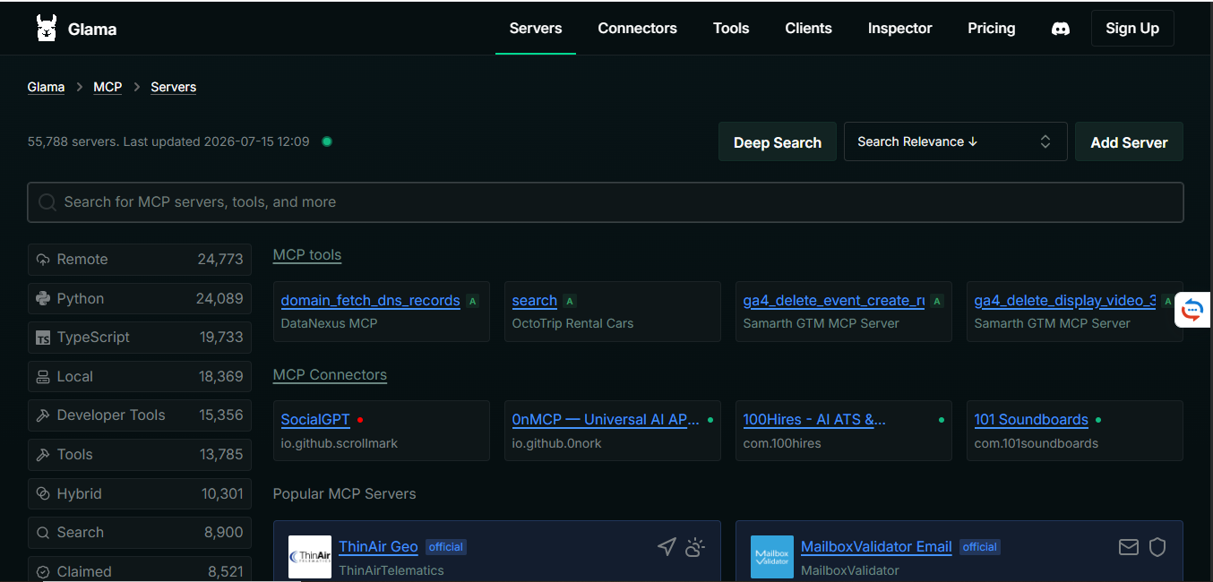This screenshot has height=582, width=1213.
Task: Open the 0nMCP Universal AI connector link
Action: click(606, 419)
